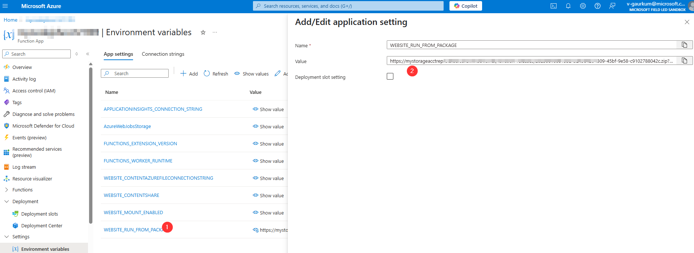
Task: Click the Name input with WEBSITE_RUN_FROM_PACKAGE
Action: pos(532,45)
